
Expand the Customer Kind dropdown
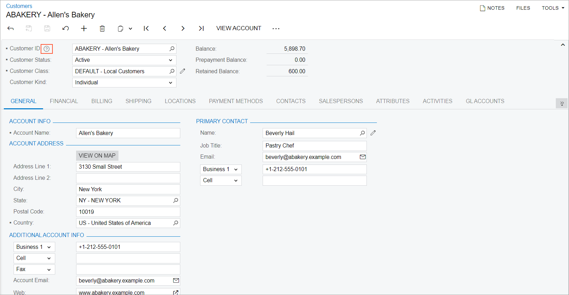pyautogui.click(x=170, y=83)
